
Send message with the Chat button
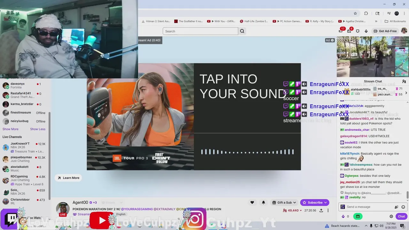(x=401, y=216)
